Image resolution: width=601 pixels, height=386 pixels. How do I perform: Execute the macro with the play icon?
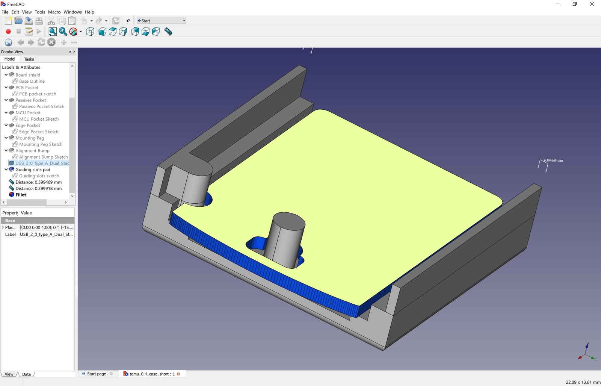[39, 32]
